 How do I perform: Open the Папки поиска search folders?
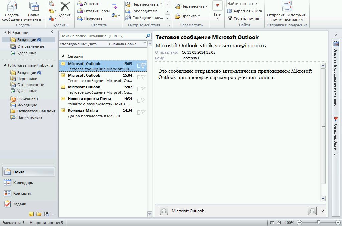[x=27, y=117]
